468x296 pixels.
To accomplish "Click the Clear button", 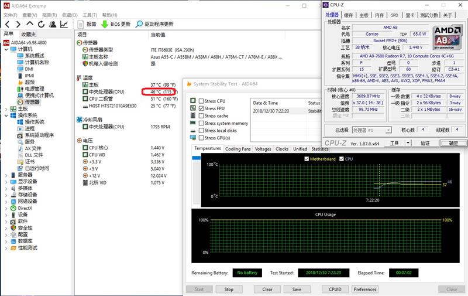I will [x=267, y=289].
